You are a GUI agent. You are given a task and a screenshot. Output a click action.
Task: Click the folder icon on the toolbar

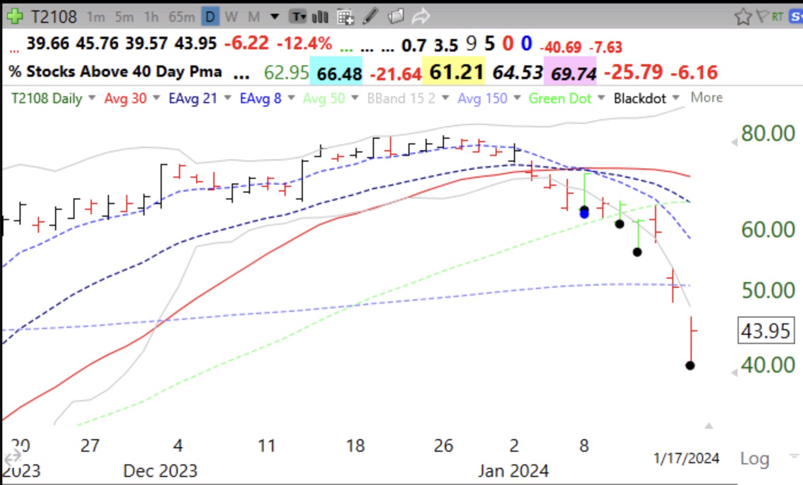click(x=396, y=16)
